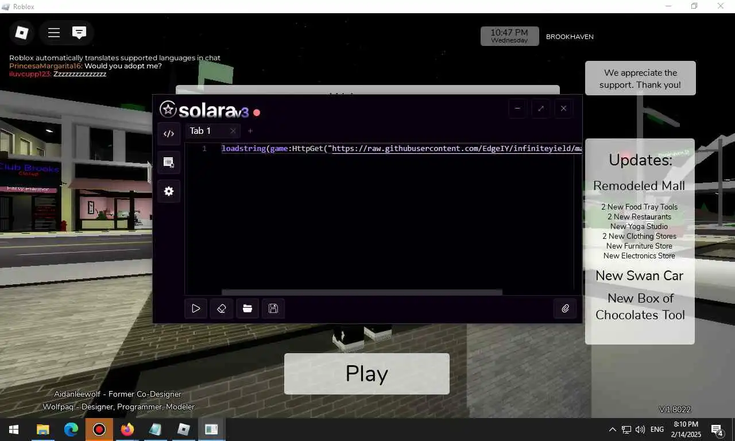Screen dimensions: 735x441
Task: Open Microsoft Edge from the taskbar
Action: coord(71,430)
